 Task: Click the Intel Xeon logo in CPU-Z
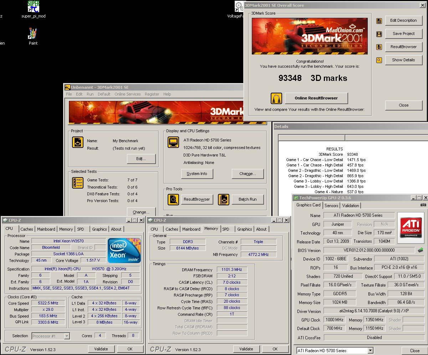pos(124,251)
